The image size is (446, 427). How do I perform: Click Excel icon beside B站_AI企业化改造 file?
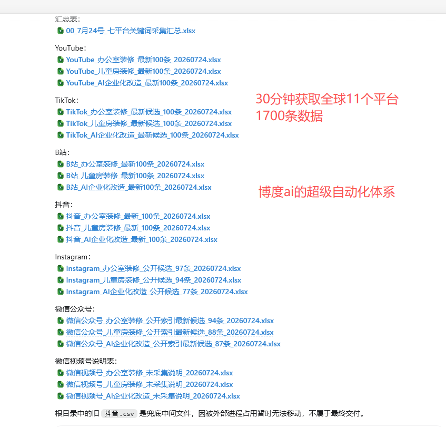(61, 187)
